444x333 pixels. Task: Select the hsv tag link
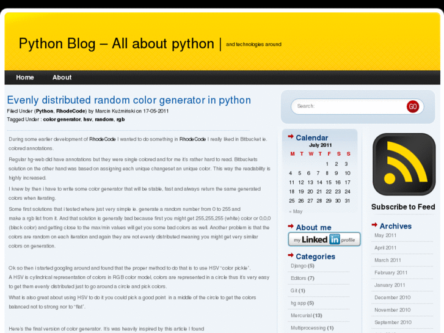tap(87, 119)
